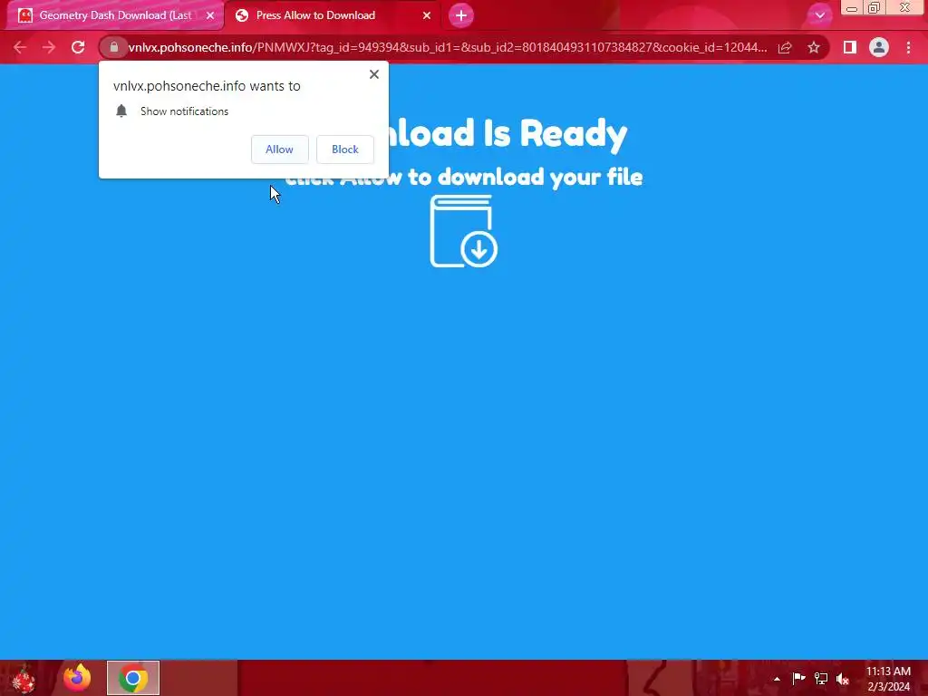Bookmark this page with the star

click(814, 47)
